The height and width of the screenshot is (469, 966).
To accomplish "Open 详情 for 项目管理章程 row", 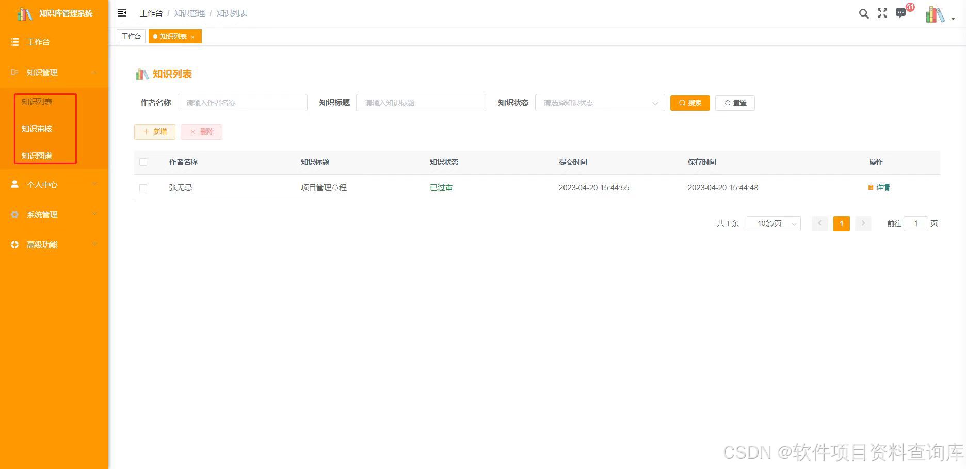I will pyautogui.click(x=879, y=188).
